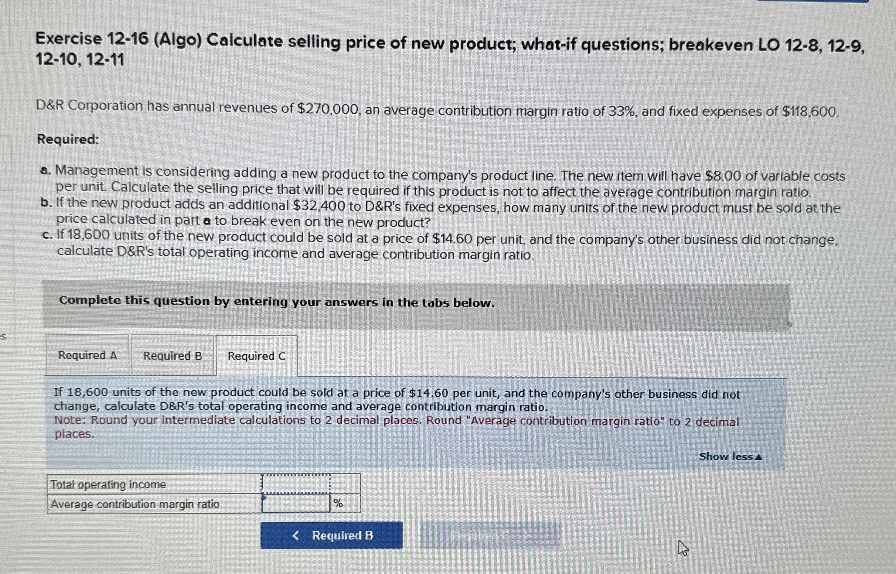The width and height of the screenshot is (896, 574).
Task: Navigate back using the Required B button
Action: click(x=331, y=535)
